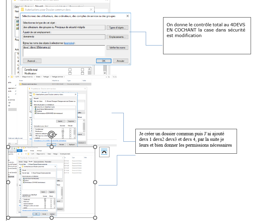This screenshot has height=221, width=253.
Task: Click the right-middle resize handle of selected image
Action: pyautogui.click(x=95, y=182)
